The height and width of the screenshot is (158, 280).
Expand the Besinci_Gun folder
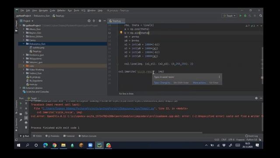coord(24,33)
